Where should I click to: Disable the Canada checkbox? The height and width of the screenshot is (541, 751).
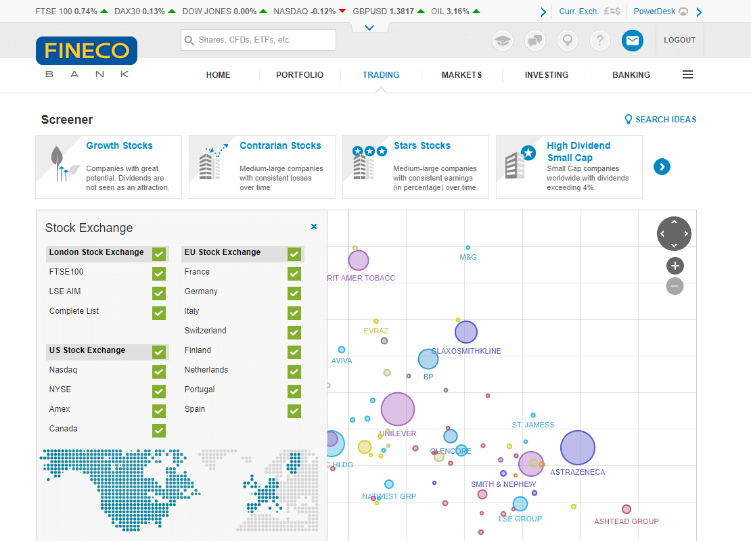tap(159, 431)
